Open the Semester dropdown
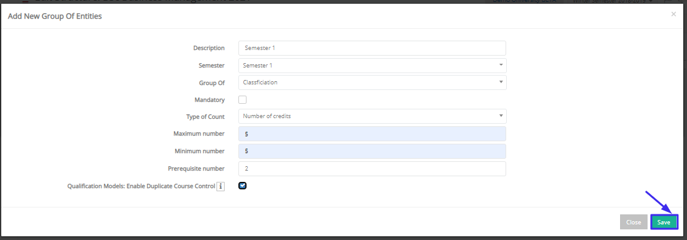687x240 pixels. tap(372, 66)
